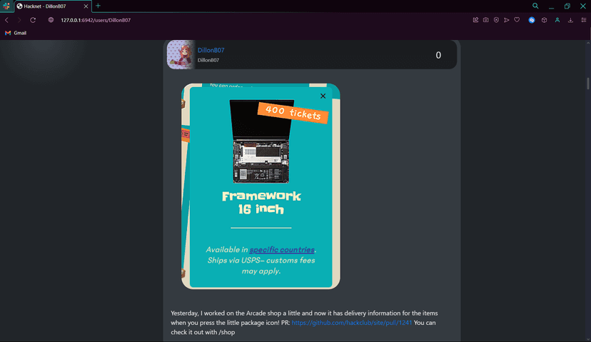Open the browser profile account icon
591x342 pixels.
(x=557, y=20)
